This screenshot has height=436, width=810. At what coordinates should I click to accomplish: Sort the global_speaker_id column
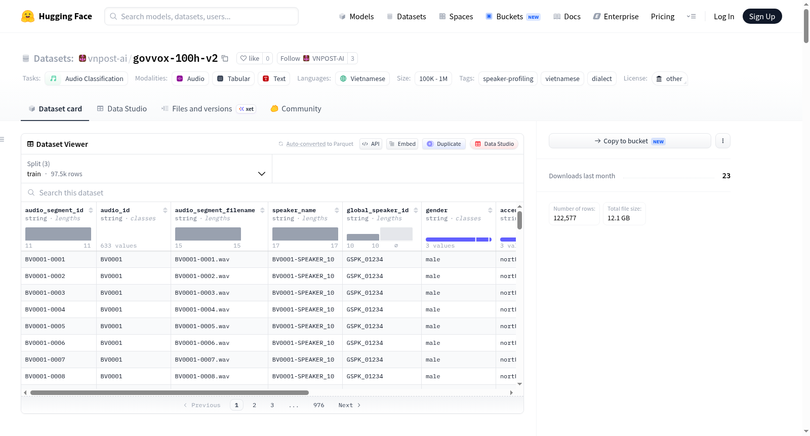(416, 210)
